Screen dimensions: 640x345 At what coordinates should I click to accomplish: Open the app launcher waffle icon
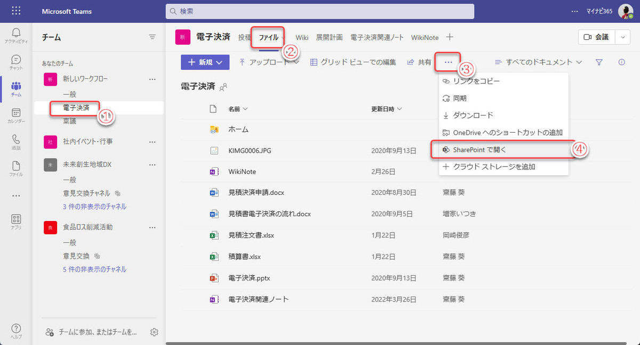[x=16, y=11]
